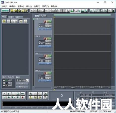Solo track 3
This screenshot has height=113, width=116.
tap(48, 56)
